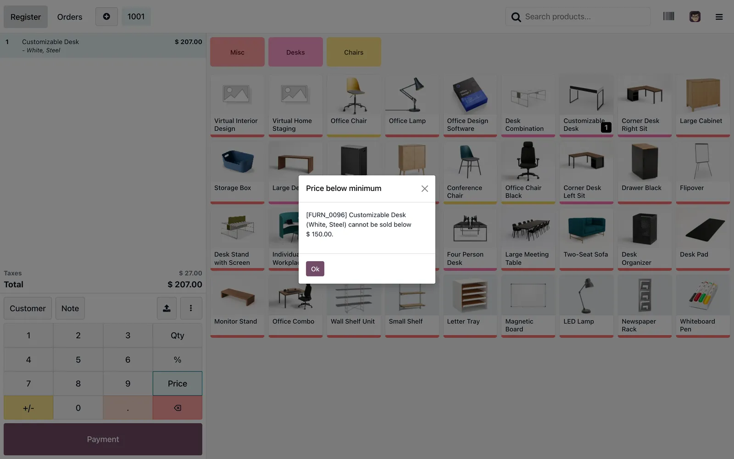Viewport: 734px width, 459px height.
Task: Add Flipover product
Action: (x=703, y=173)
